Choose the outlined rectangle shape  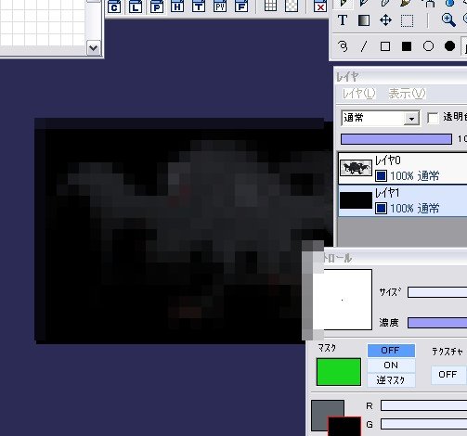tap(385, 46)
